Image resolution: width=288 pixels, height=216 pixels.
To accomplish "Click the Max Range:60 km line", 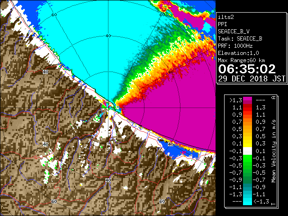I will coord(242,60).
